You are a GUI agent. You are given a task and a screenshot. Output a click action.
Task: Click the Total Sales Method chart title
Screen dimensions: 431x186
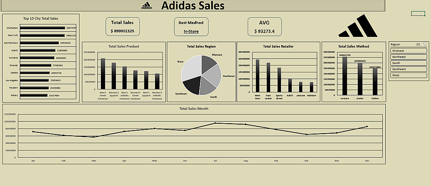tap(353, 46)
